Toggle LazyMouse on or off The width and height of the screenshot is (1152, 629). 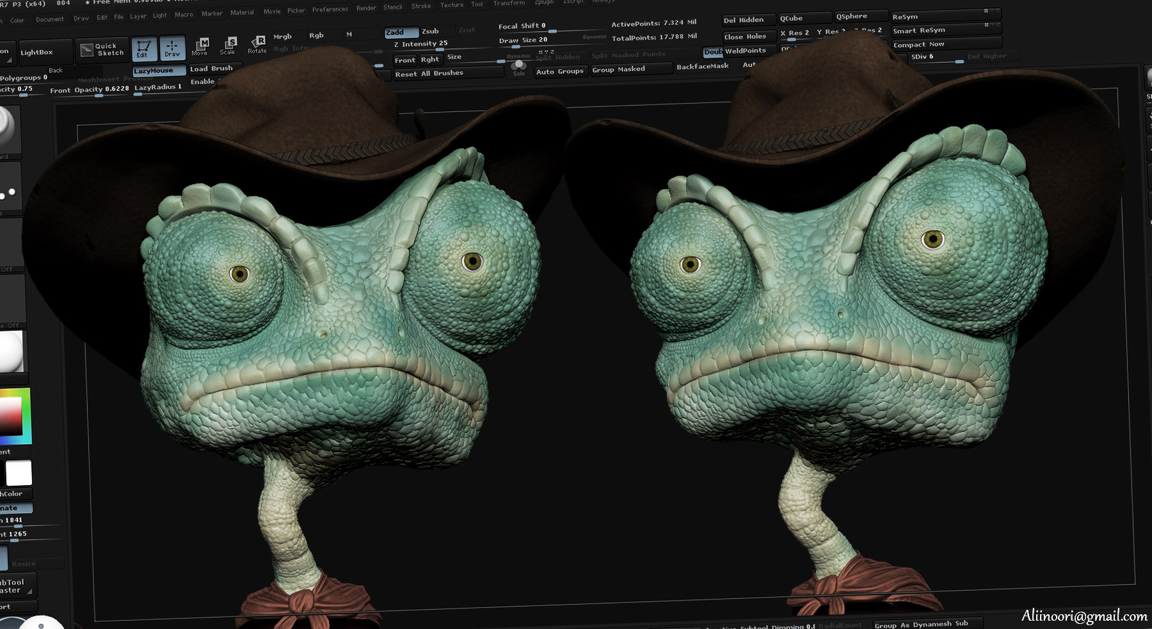coord(159,70)
